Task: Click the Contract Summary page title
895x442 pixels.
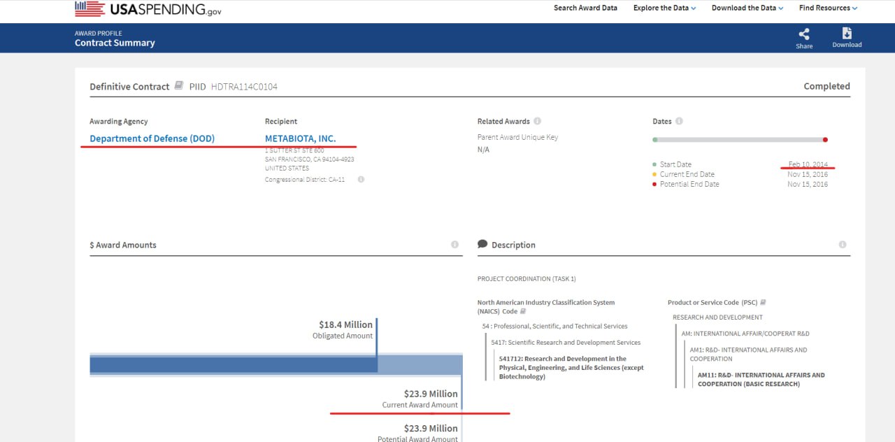Action: [x=115, y=43]
